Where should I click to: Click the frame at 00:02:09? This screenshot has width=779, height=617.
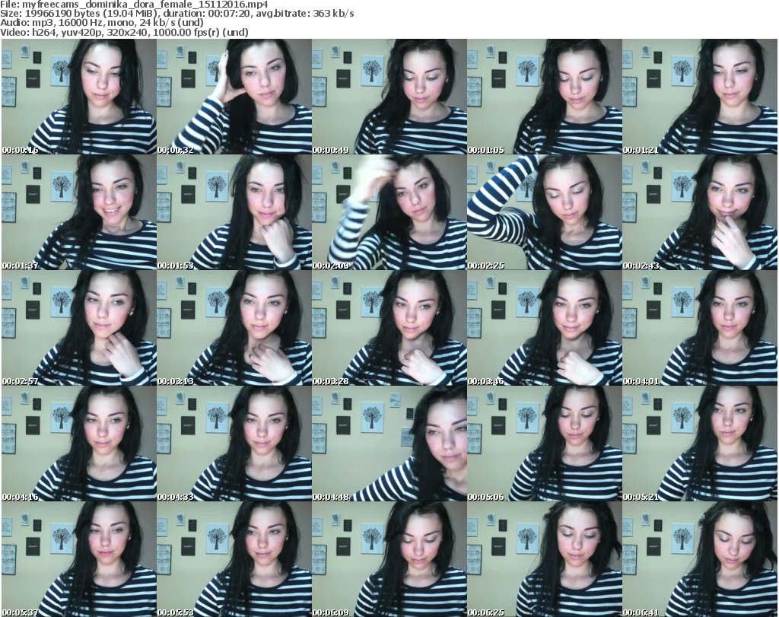(389, 212)
